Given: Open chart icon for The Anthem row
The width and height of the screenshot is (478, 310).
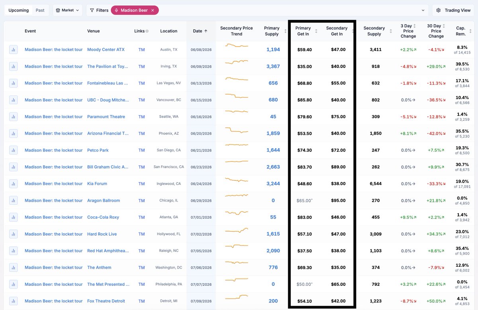Looking at the screenshot, I should [14, 267].
